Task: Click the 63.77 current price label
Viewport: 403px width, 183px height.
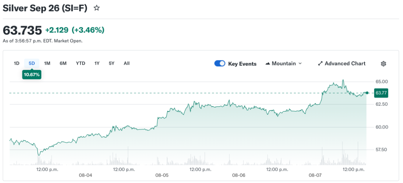Action: point(381,93)
